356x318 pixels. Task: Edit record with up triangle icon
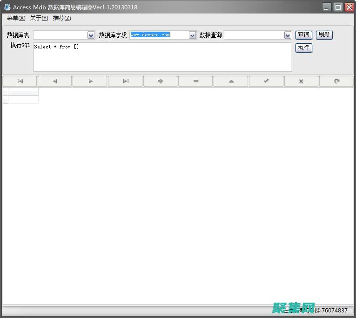pos(231,81)
